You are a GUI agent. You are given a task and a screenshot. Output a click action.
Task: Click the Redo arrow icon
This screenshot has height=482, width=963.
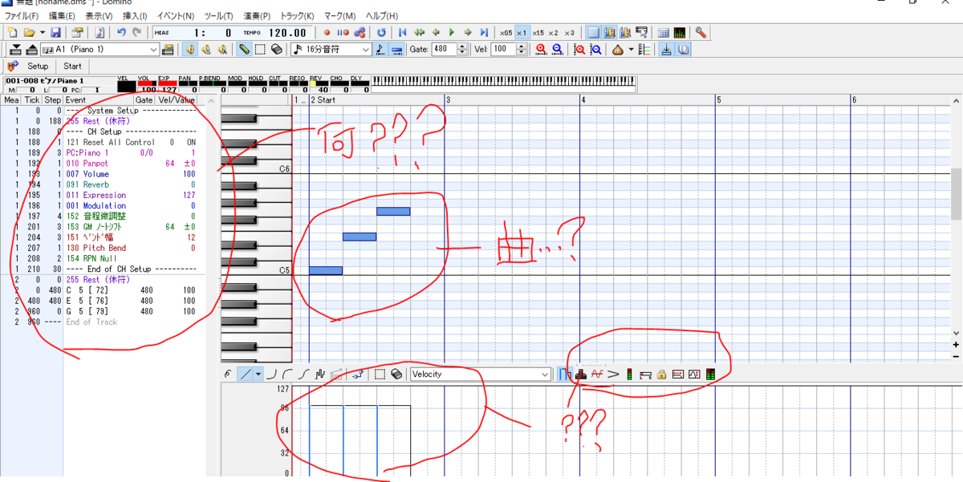pyautogui.click(x=136, y=33)
